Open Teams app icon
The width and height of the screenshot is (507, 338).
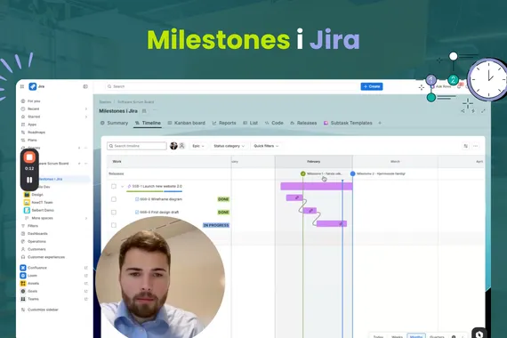(23, 299)
